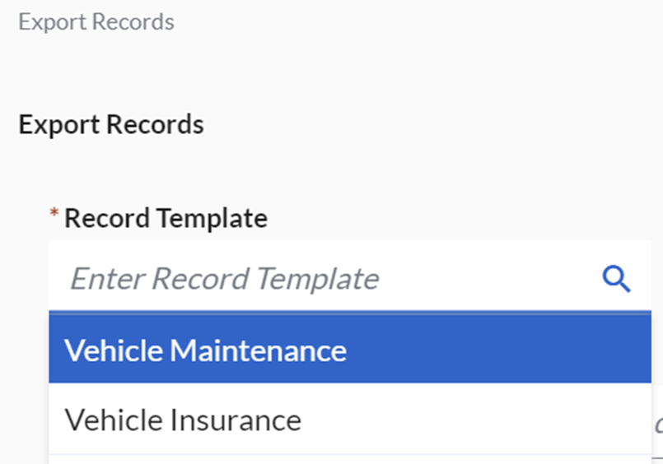The height and width of the screenshot is (464, 663).
Task: Click the search magnifier icon
Action: pos(616,280)
